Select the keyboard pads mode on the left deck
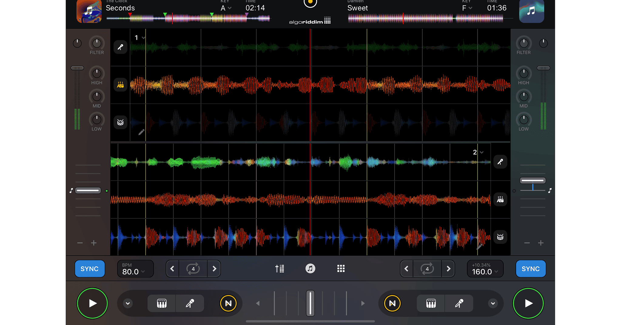 tap(162, 303)
